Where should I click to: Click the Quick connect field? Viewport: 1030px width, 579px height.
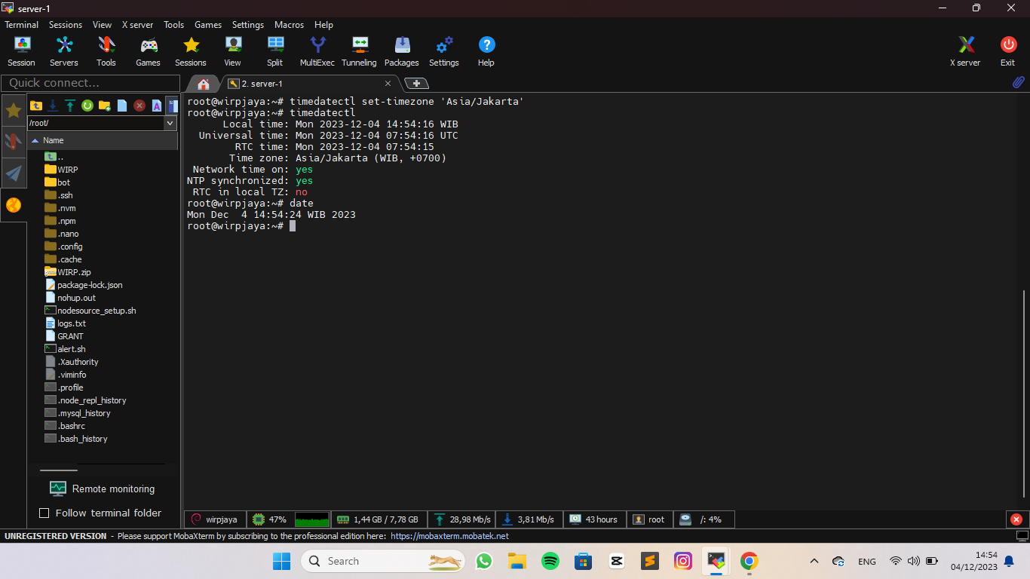(90, 83)
